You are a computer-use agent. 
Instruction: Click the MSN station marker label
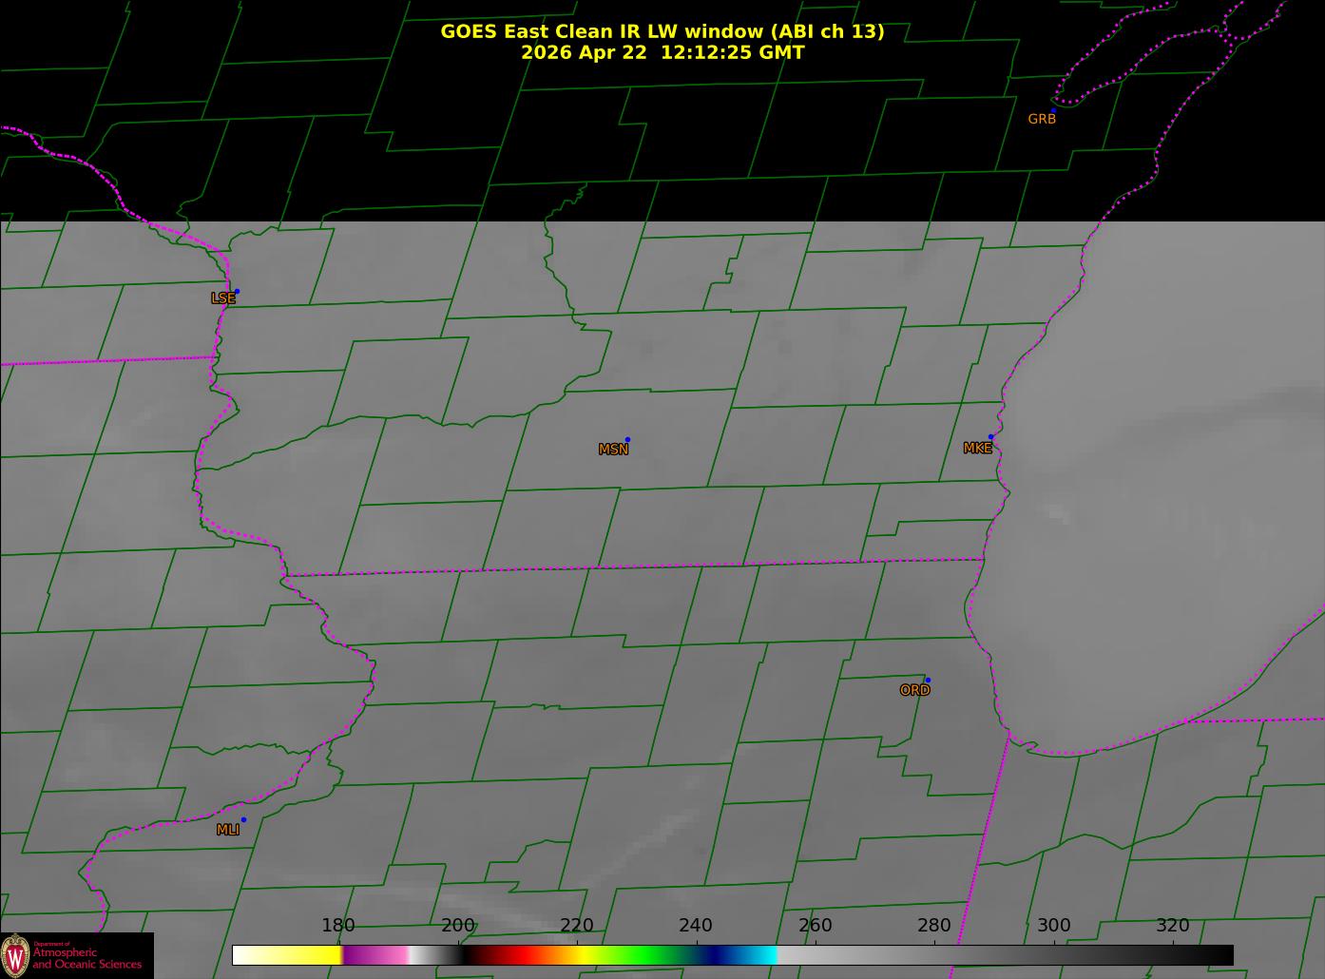pos(614,450)
